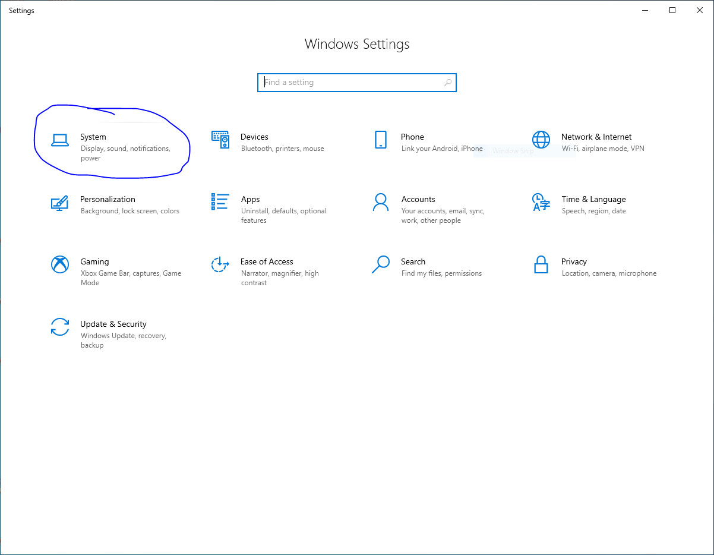Open the Network & Internet globe icon
This screenshot has width=714, height=555.
541,140
